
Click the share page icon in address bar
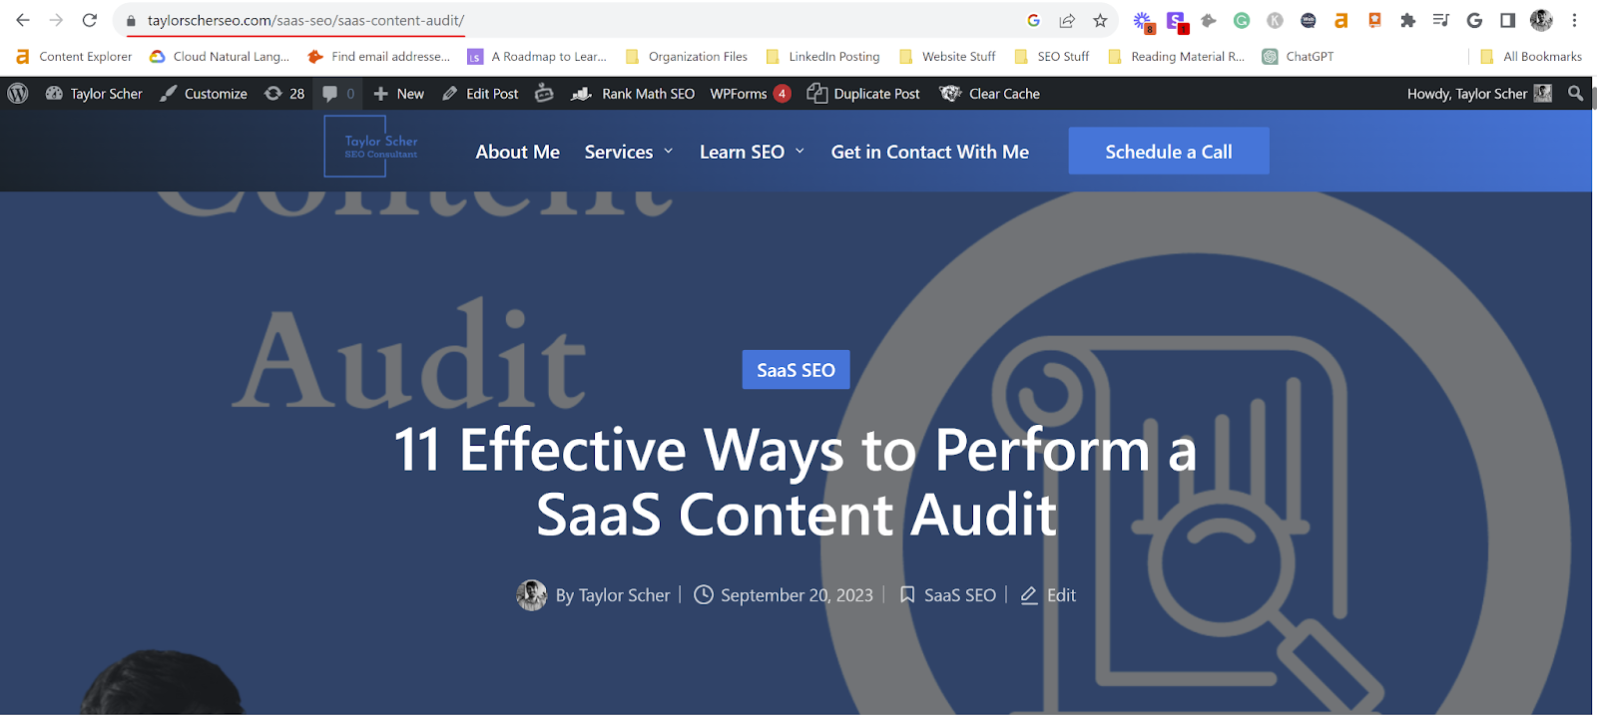pos(1067,20)
